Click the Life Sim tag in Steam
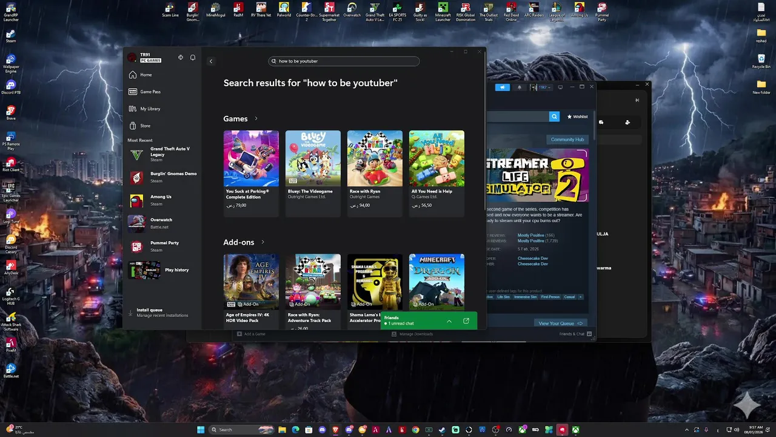The width and height of the screenshot is (776, 437). [x=503, y=297]
